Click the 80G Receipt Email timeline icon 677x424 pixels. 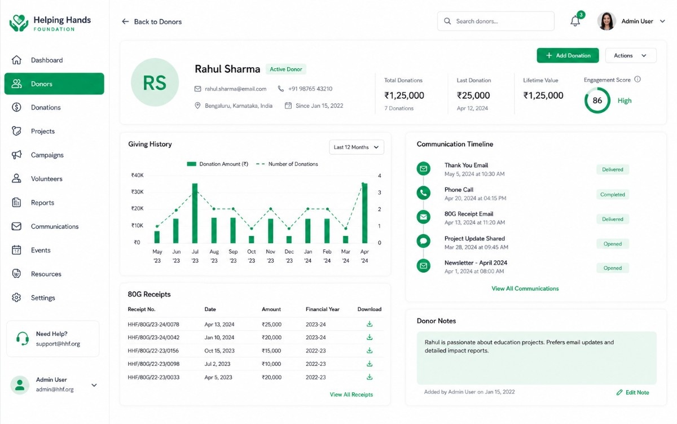coord(423,217)
